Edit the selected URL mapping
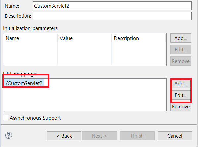Viewport: 198px width, 147px height. coord(180,95)
